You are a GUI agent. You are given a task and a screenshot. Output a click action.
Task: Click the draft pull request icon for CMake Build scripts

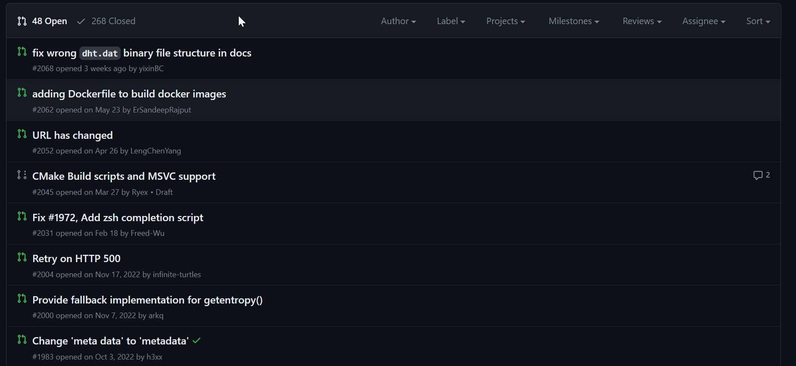pos(22,175)
